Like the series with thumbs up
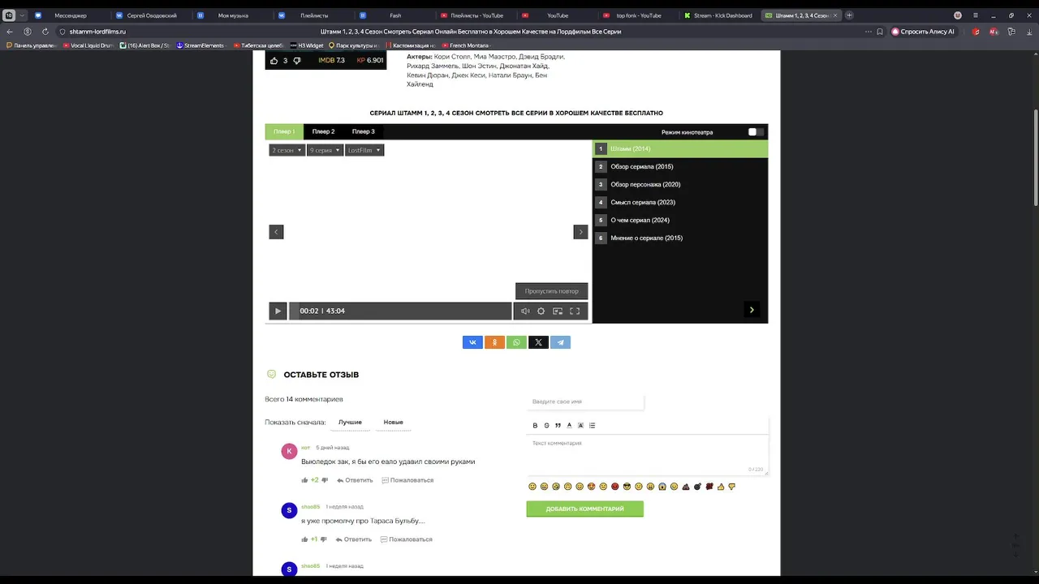 pos(274,61)
